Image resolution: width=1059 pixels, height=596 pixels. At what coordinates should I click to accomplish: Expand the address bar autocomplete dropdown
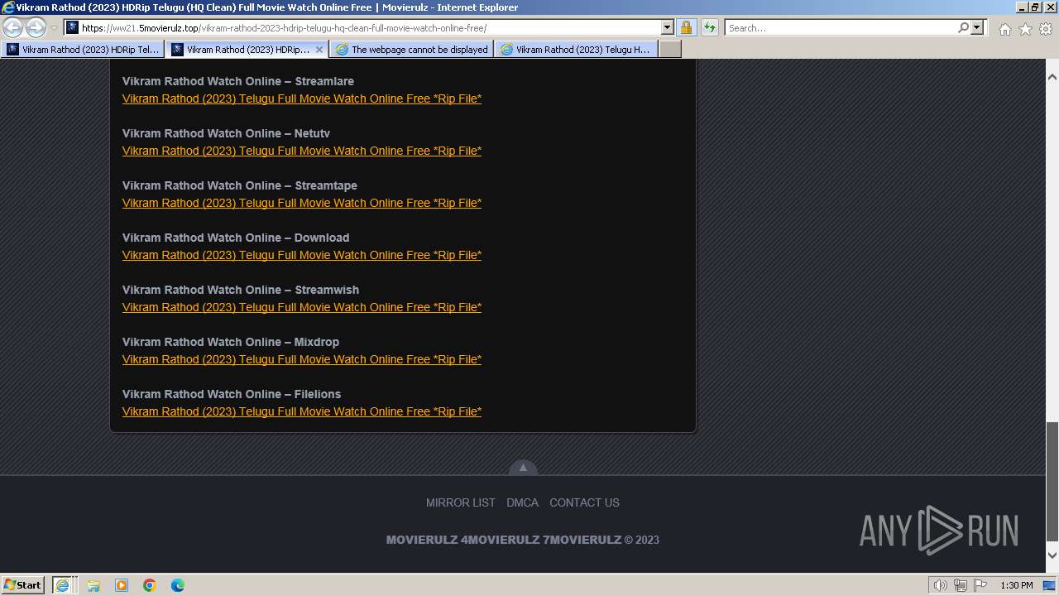coord(668,27)
